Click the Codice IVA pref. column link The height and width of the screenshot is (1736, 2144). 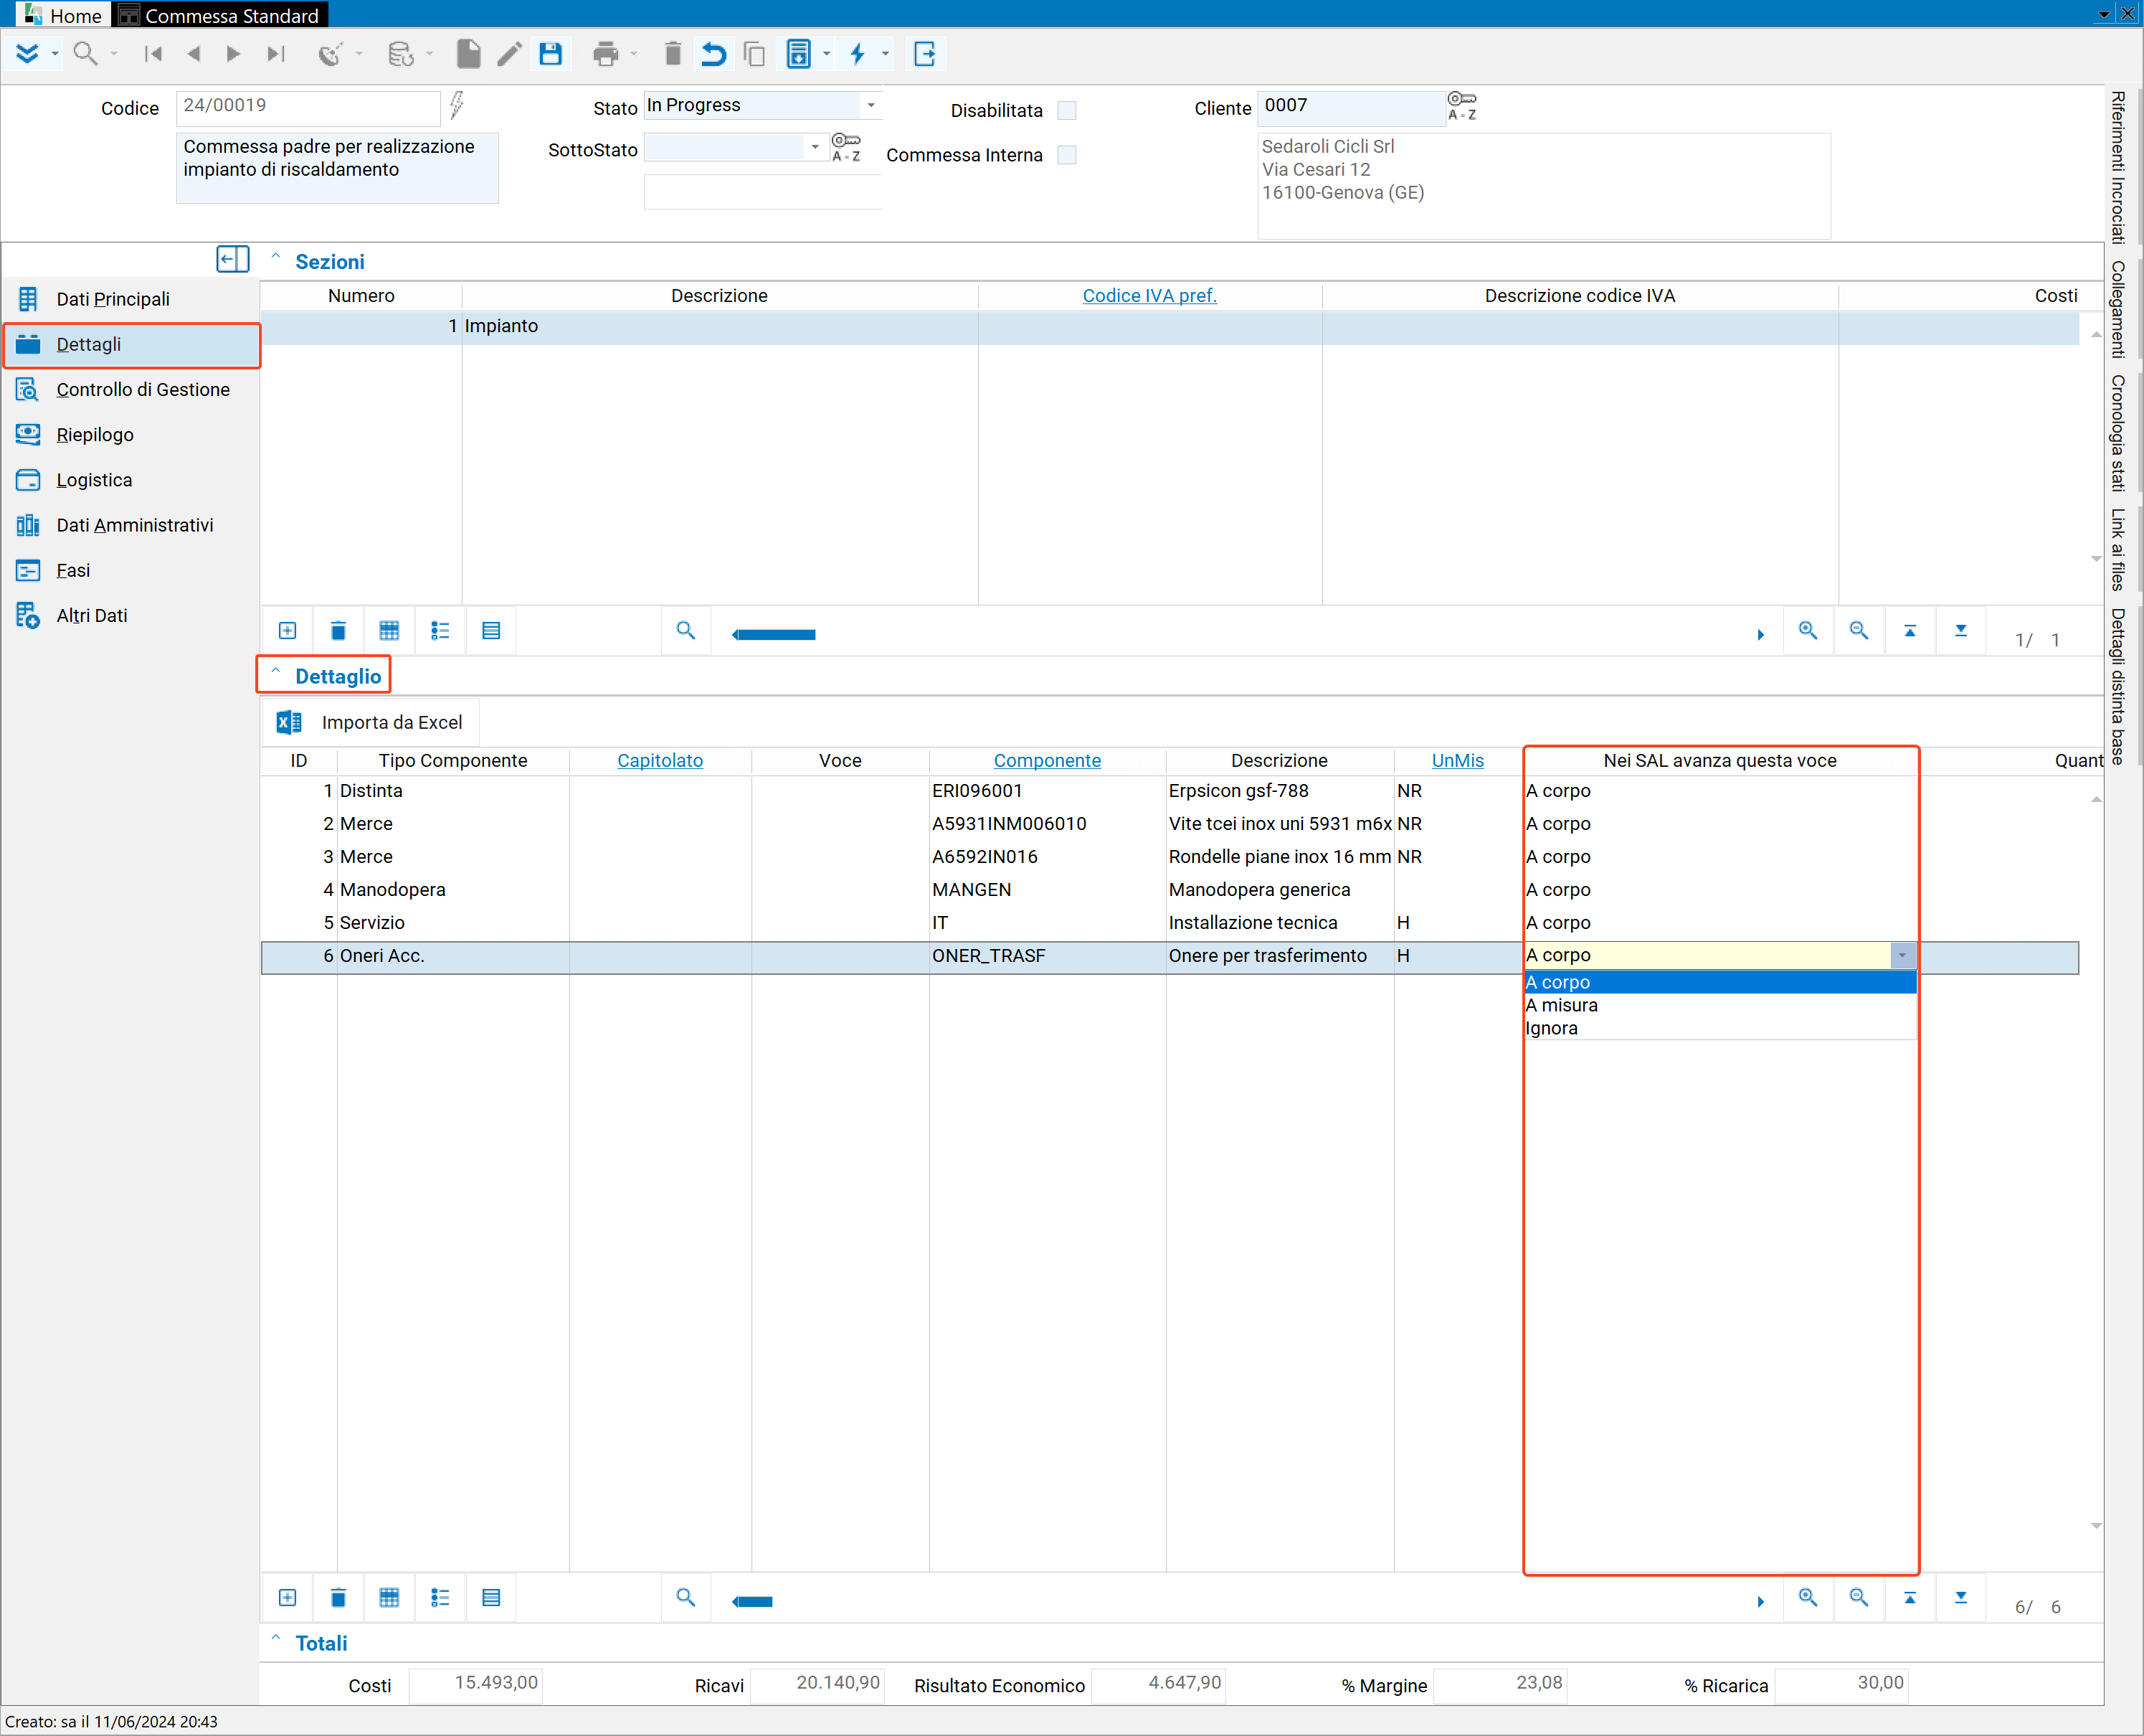pyautogui.click(x=1149, y=296)
